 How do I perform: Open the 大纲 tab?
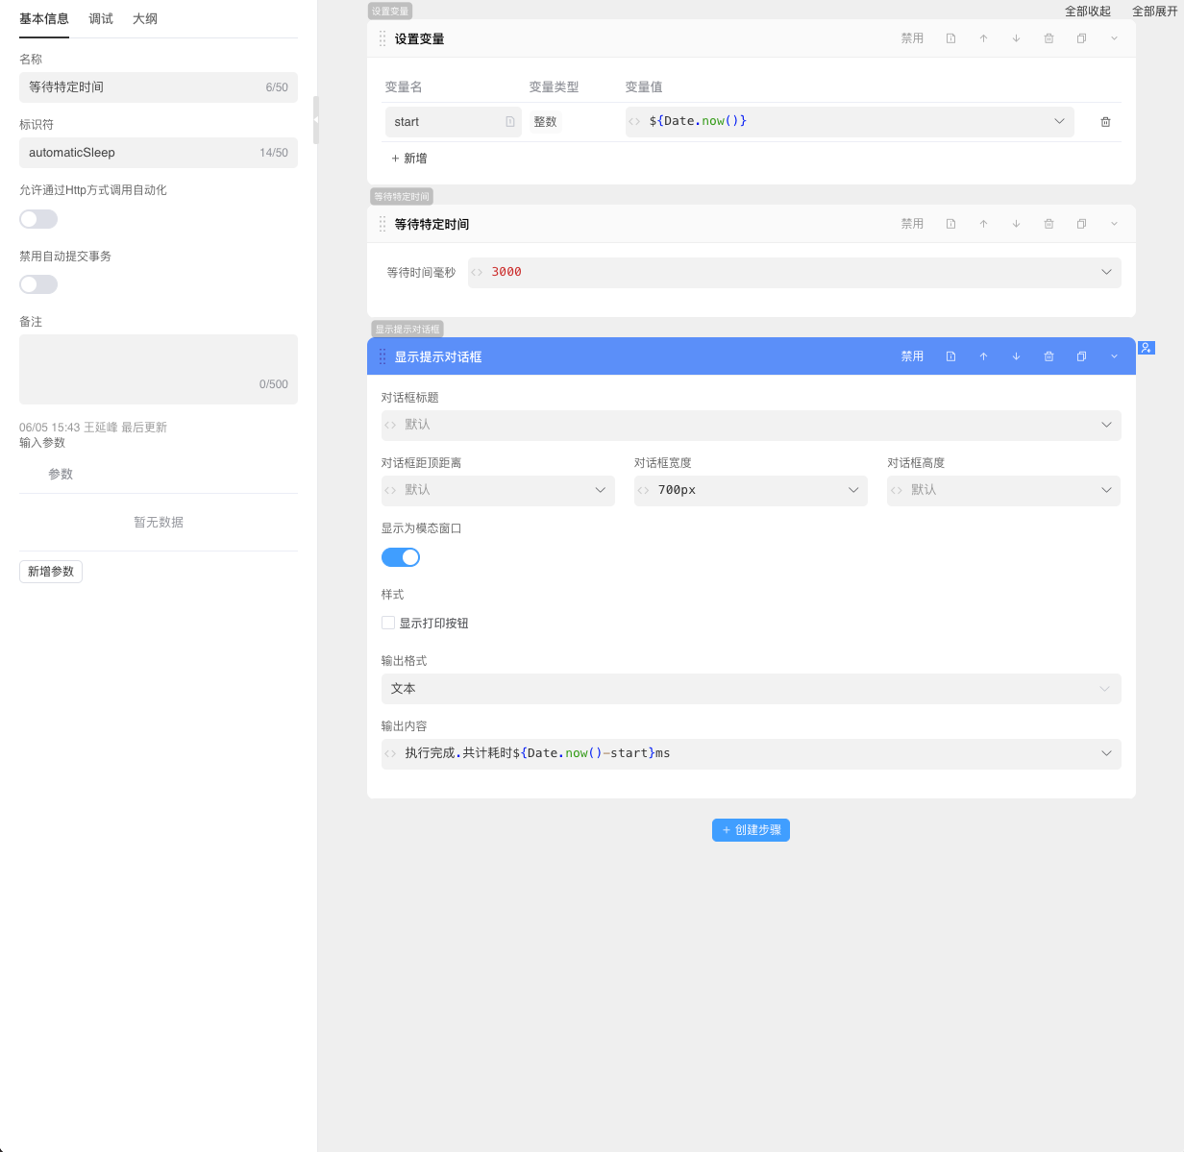click(145, 19)
